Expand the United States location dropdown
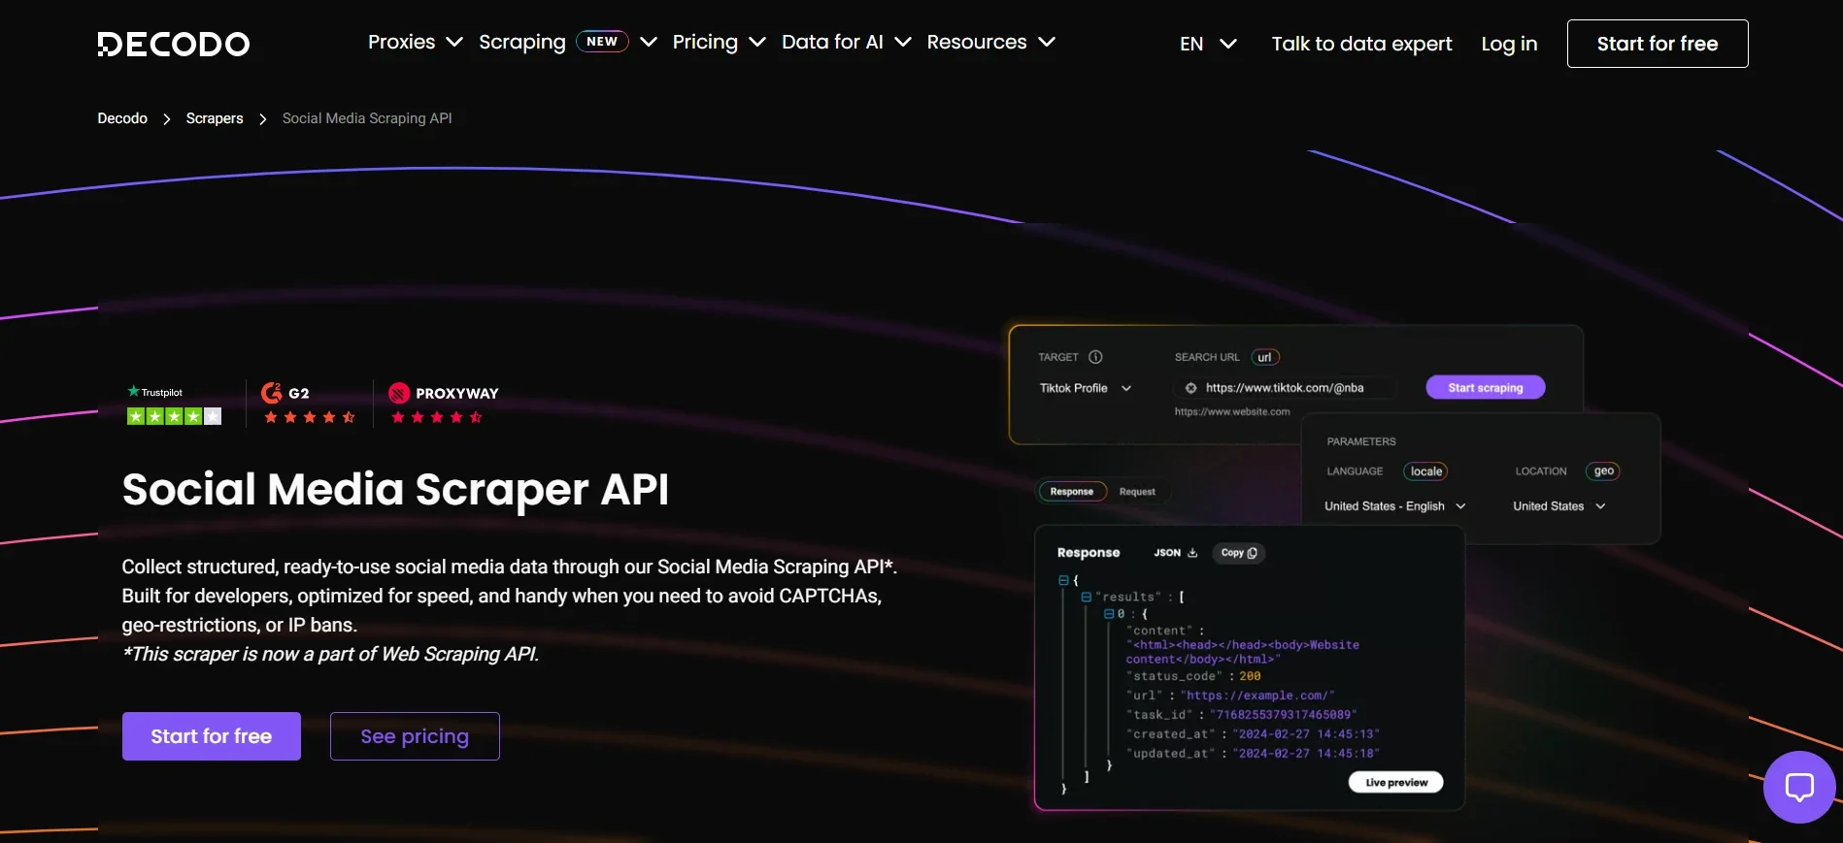Image resolution: width=1843 pixels, height=843 pixels. (x=1559, y=506)
